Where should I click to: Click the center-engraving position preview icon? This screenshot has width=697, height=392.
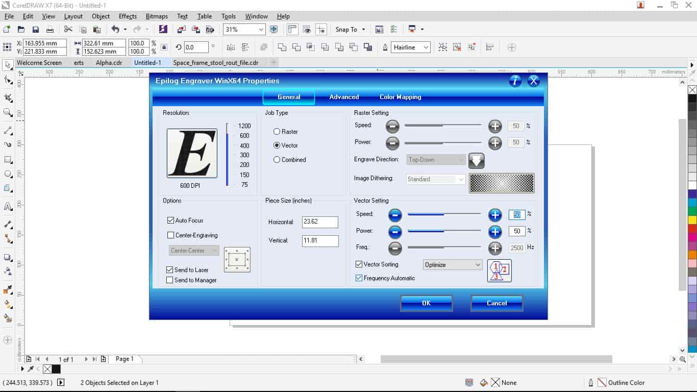coord(237,260)
